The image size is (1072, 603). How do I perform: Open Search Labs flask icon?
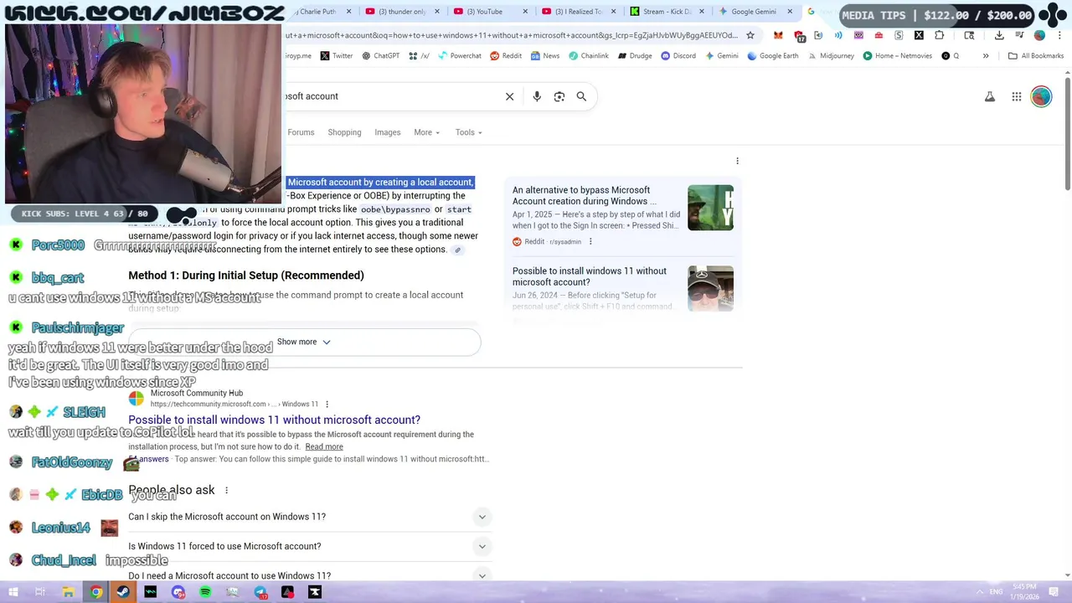(x=990, y=97)
